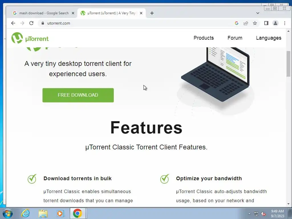292x219 pixels.
Task: Click the µTorrent logo in the header
Action: [30, 38]
